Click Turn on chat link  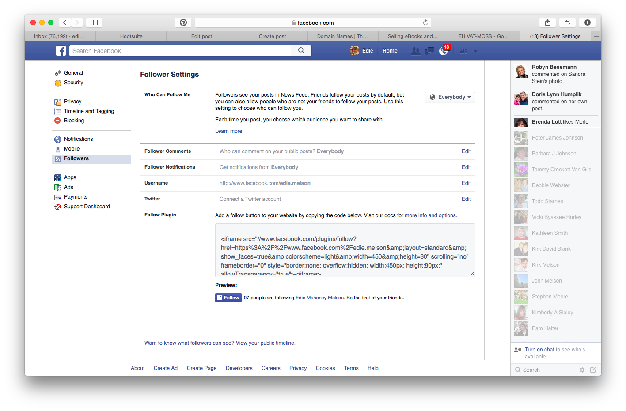539,350
